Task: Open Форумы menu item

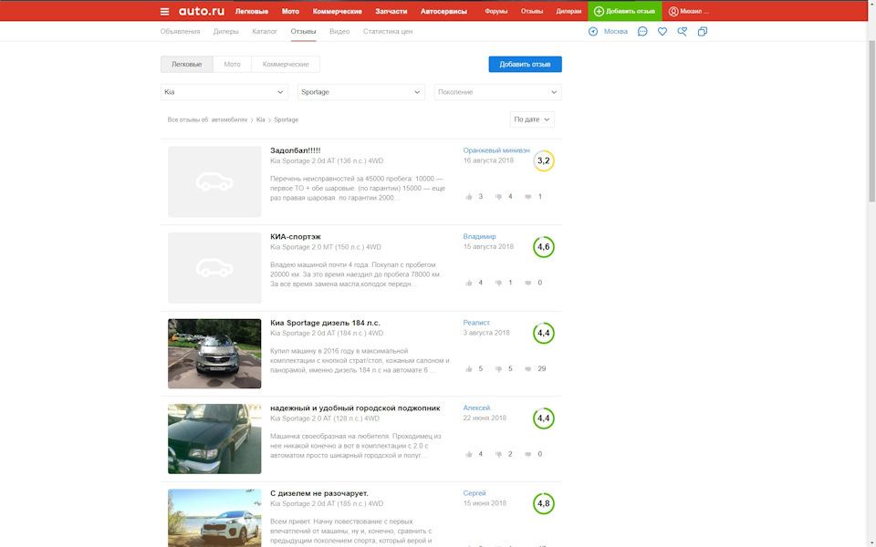Action: (496, 11)
